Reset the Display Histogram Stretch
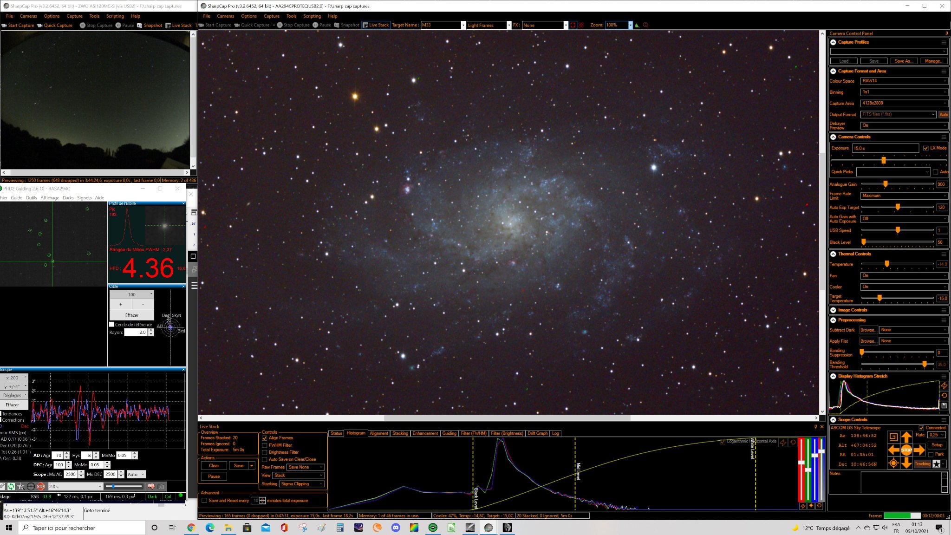951x535 pixels. 944,395
